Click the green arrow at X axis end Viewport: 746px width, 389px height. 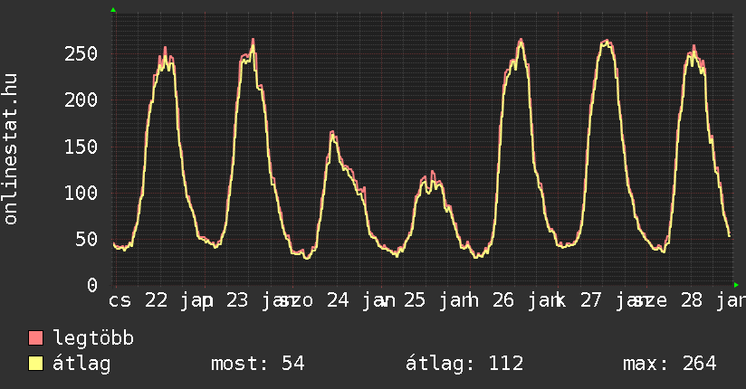(735, 285)
